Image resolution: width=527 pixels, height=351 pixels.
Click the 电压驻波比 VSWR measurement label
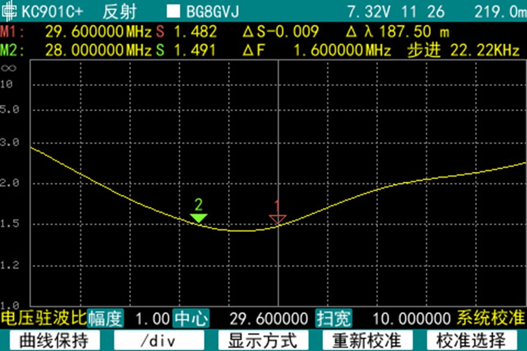[x=43, y=319]
